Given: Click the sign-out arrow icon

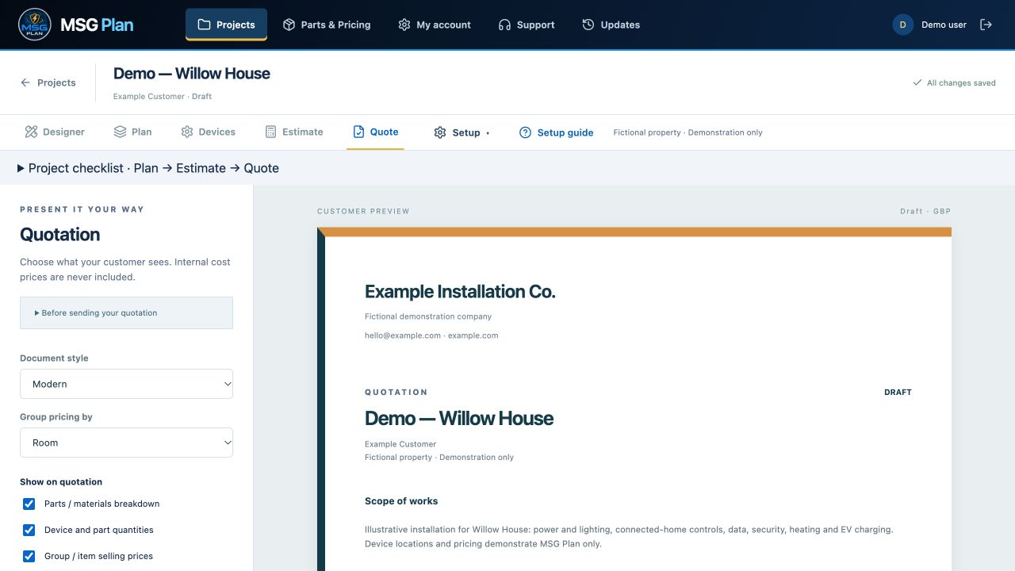Looking at the screenshot, I should [x=986, y=25].
